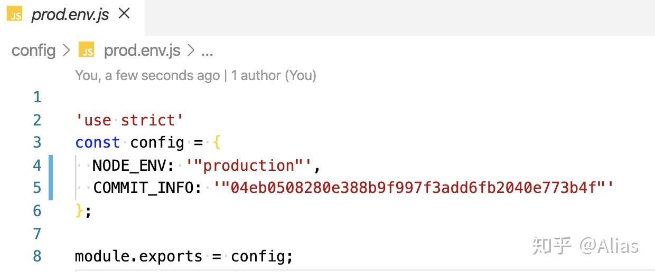Image resolution: width=655 pixels, height=272 pixels.
Task: Select the prod.env.js tab title
Action: tap(70, 15)
